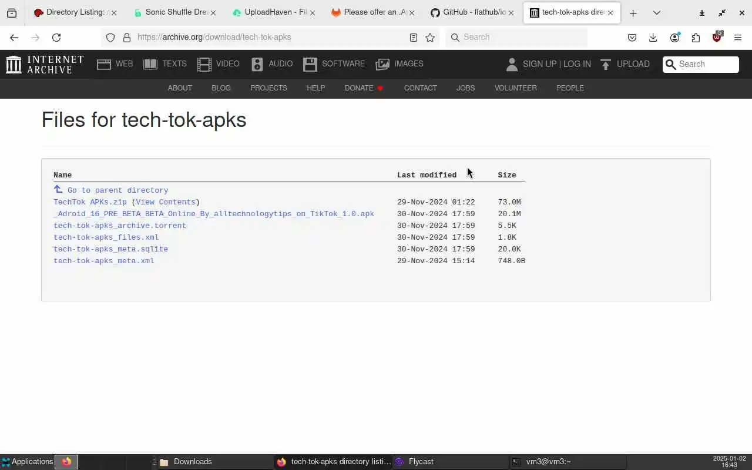The image size is (752, 470).
Task: Open the CONTACT menu item
Action: pos(420,88)
